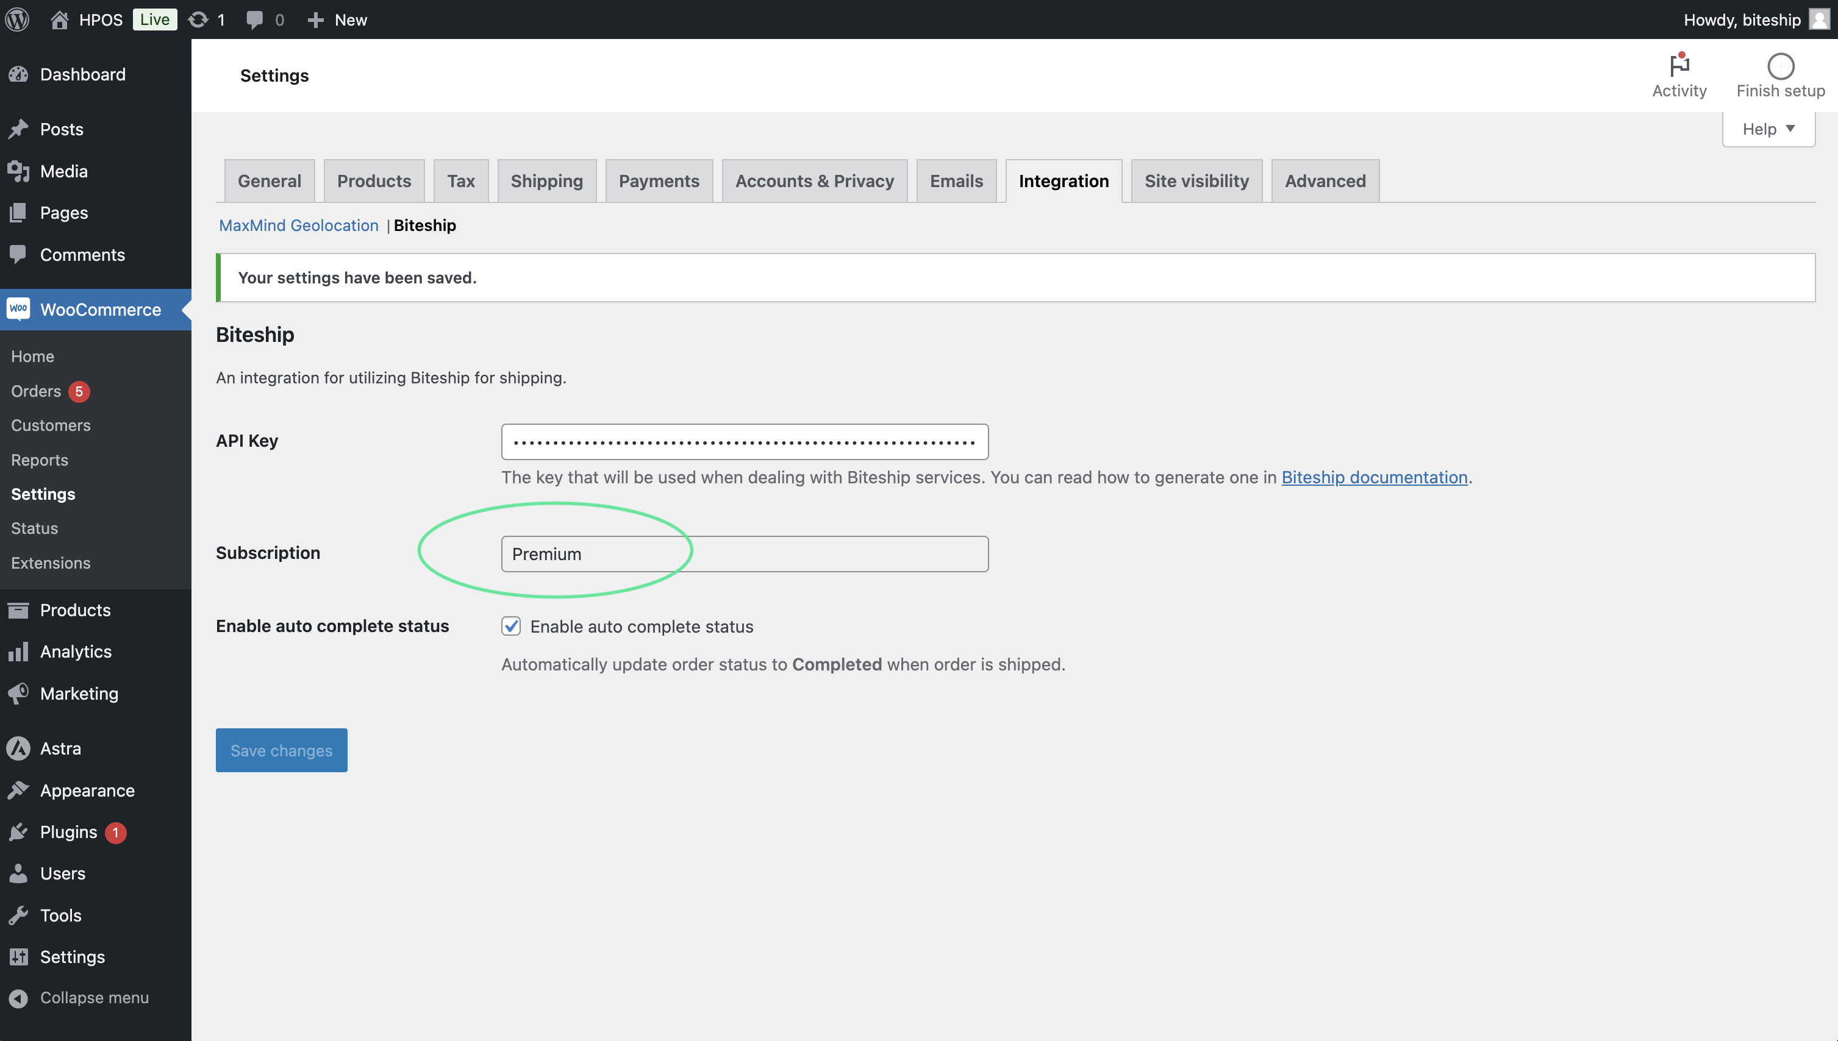This screenshot has height=1041, width=1838.
Task: Click the API Key input field
Action: tap(745, 442)
